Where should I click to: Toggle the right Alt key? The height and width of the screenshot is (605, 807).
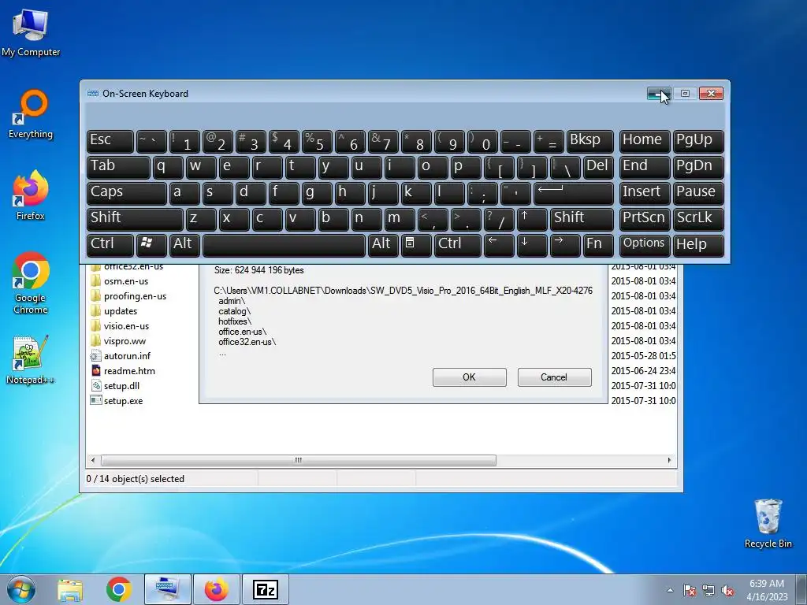point(383,245)
